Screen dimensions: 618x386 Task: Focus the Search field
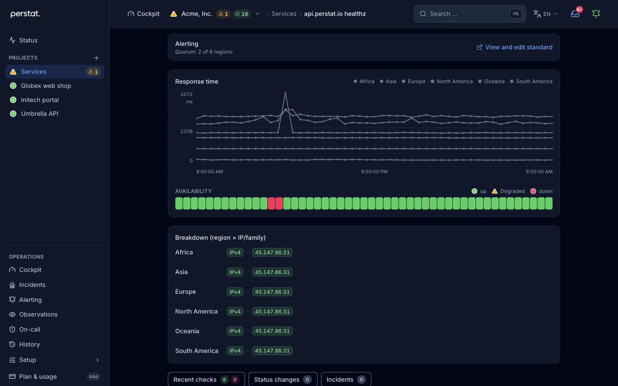click(470, 14)
